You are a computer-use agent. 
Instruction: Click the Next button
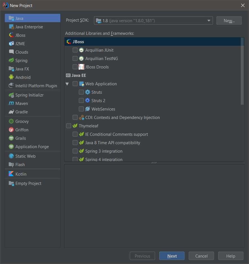[x=172, y=256]
